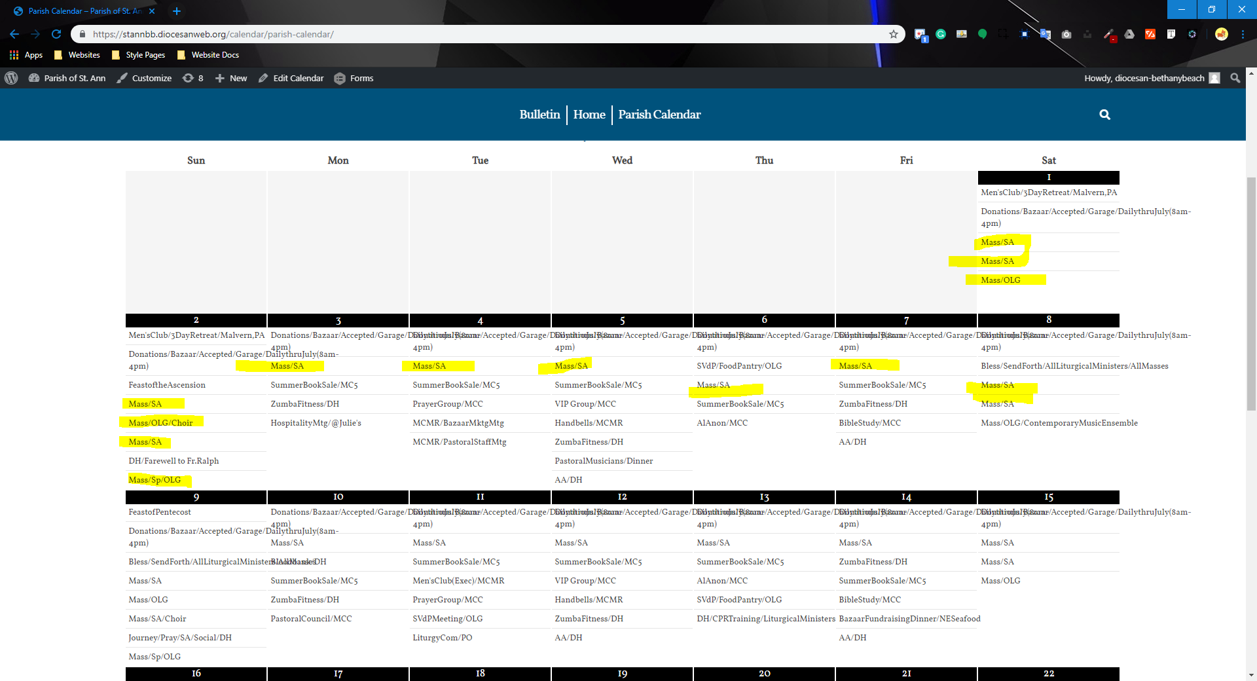Viewport: 1257px width, 681px height.
Task: Click the search magnifier in the blue header
Action: [x=1104, y=115]
